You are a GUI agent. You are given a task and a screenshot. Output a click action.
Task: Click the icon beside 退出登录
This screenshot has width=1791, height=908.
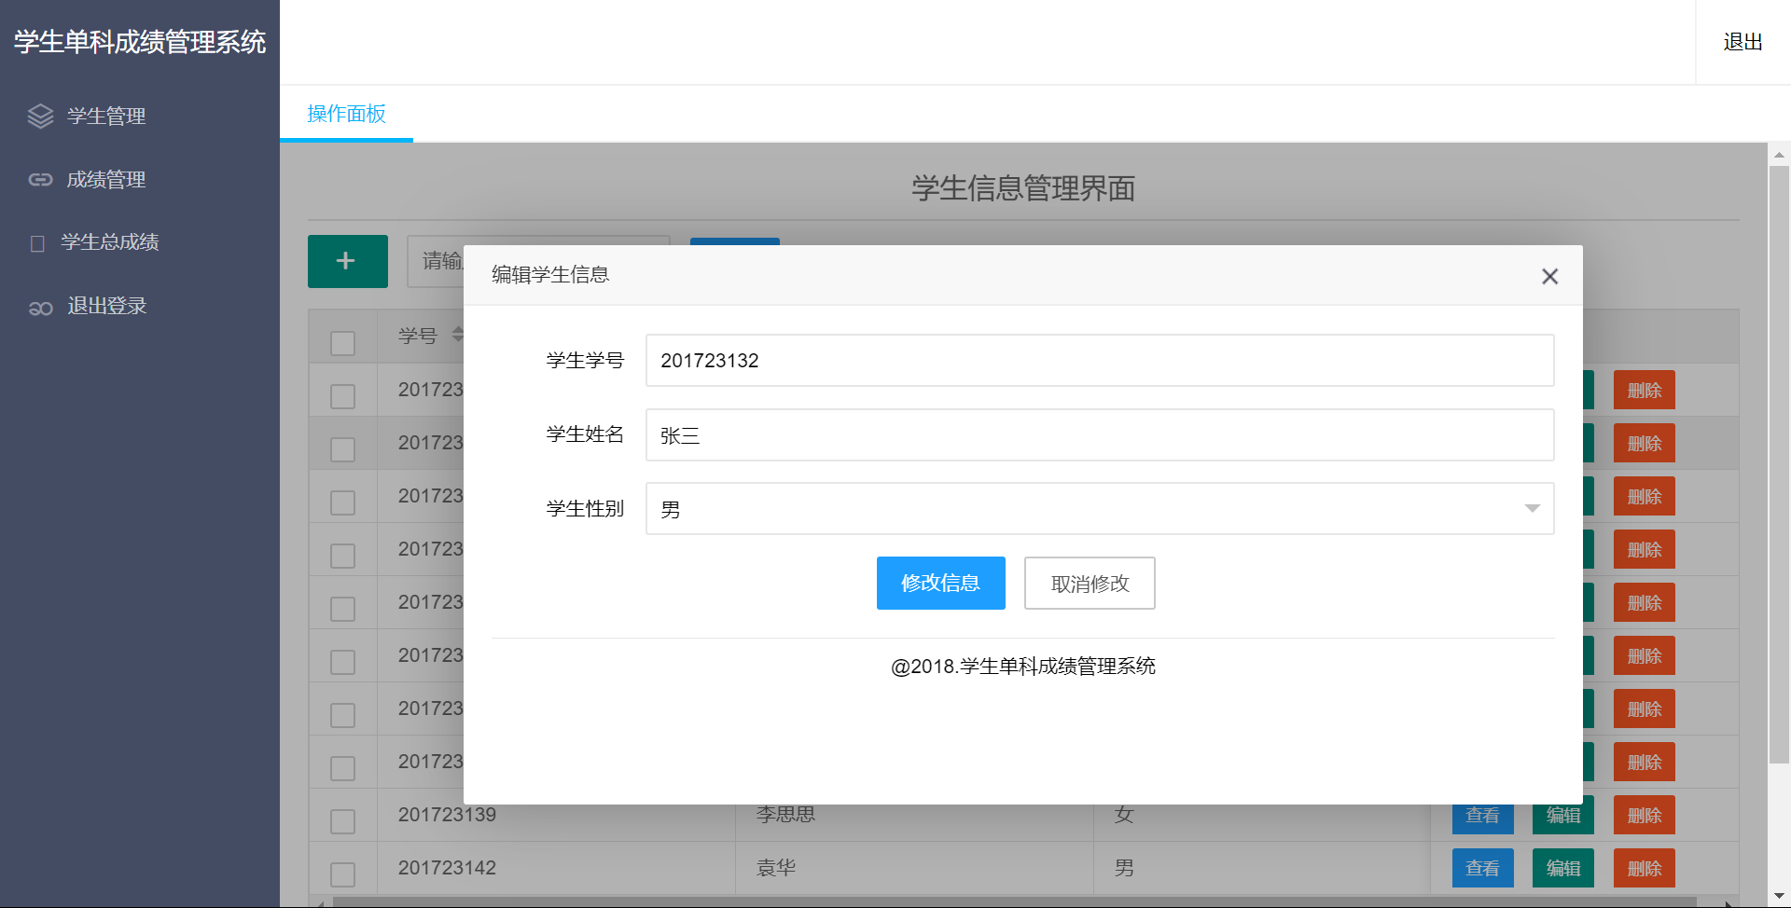40,308
